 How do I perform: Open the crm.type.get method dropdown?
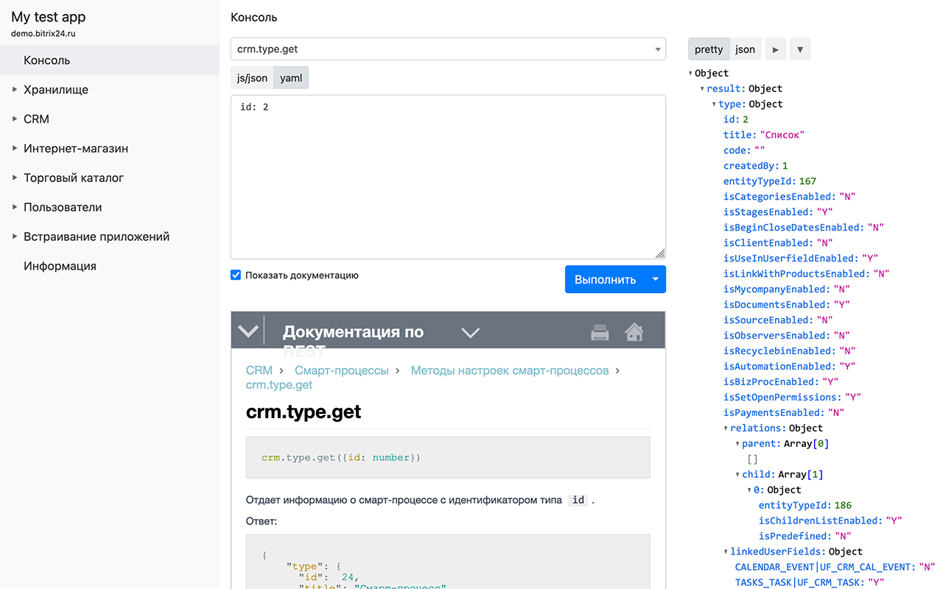pos(448,49)
